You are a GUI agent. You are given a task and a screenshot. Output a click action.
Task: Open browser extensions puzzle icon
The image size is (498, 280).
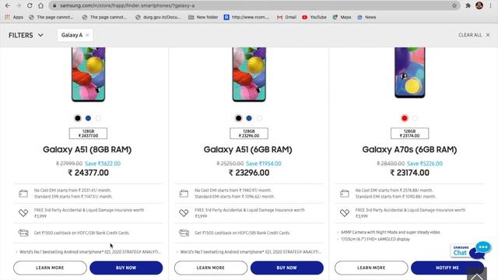(x=468, y=5)
